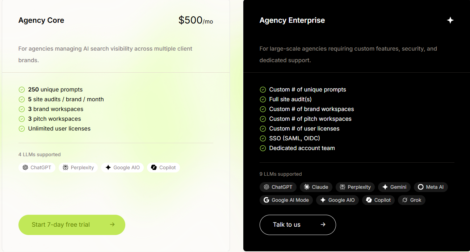This screenshot has height=252, width=470.
Task: Click the checkmark beside 250 unique prompts
Action: pyautogui.click(x=21, y=89)
